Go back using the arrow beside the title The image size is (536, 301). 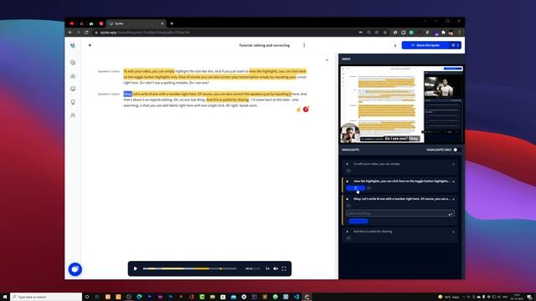coord(90,45)
